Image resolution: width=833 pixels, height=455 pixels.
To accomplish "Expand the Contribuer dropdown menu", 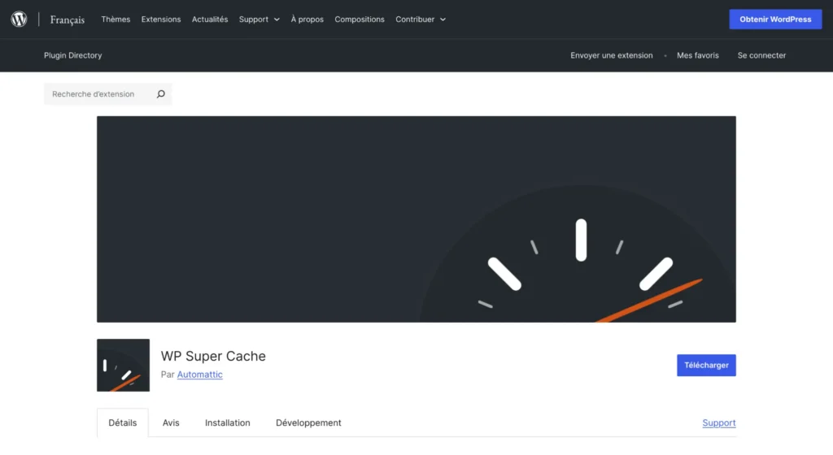I will click(x=421, y=19).
